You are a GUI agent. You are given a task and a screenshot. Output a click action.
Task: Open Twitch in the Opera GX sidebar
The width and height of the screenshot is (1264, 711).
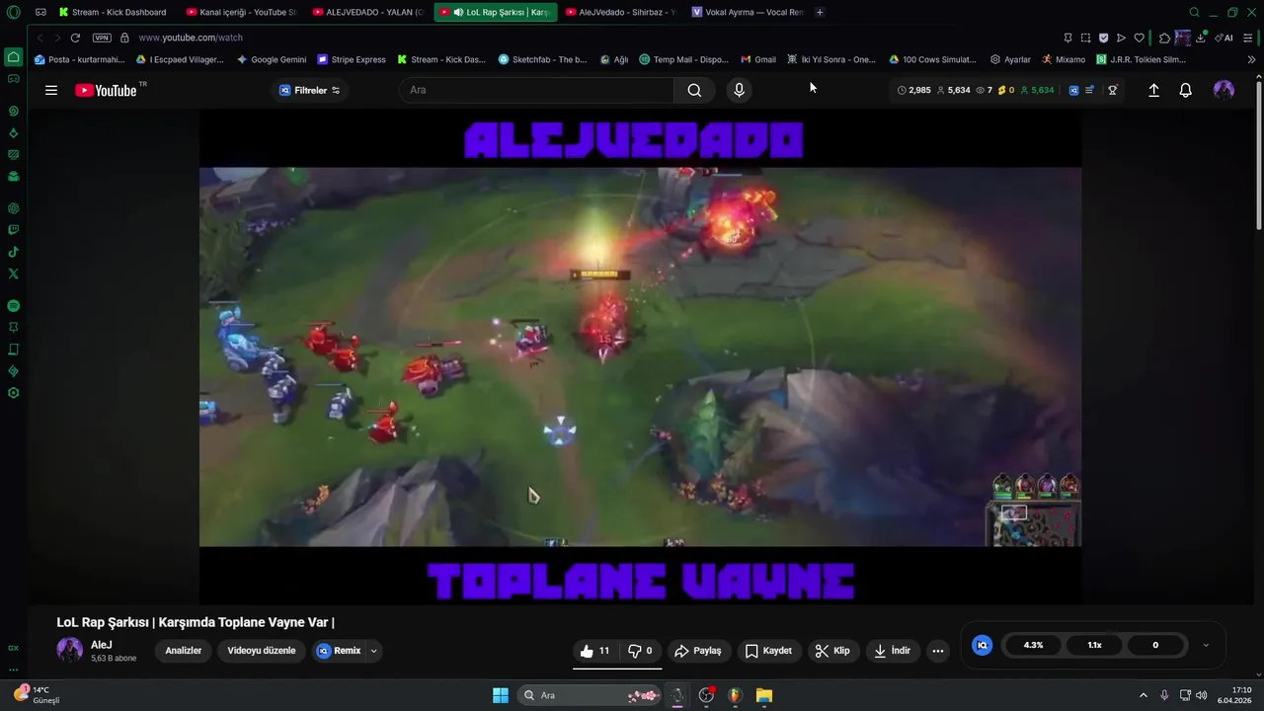(x=14, y=230)
